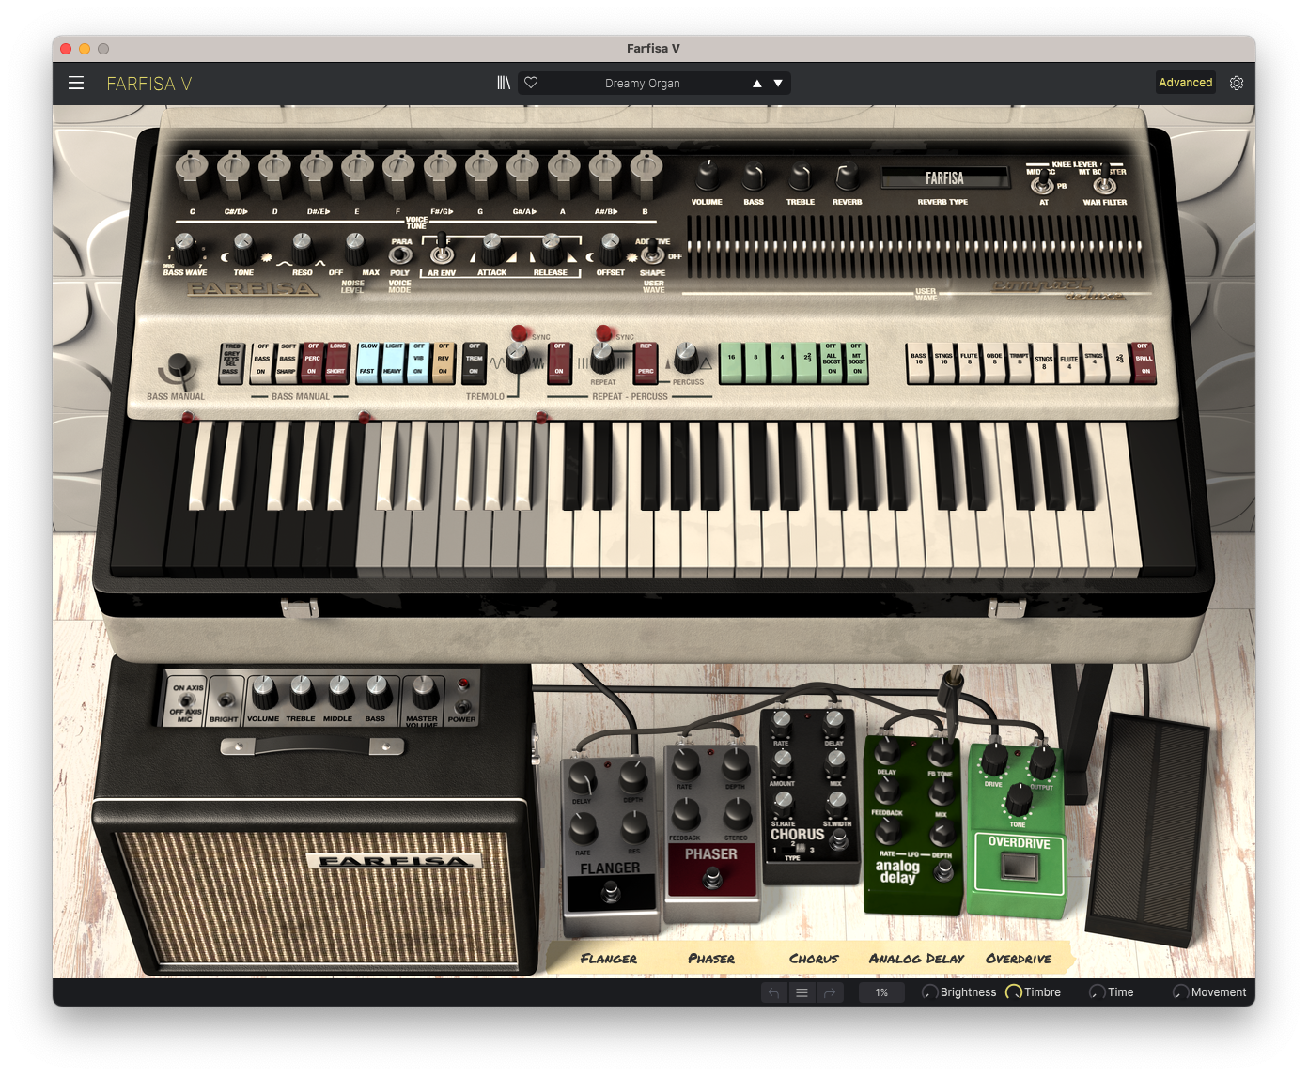
Task: Click the Analog Delay label below pedals
Action: 917,959
